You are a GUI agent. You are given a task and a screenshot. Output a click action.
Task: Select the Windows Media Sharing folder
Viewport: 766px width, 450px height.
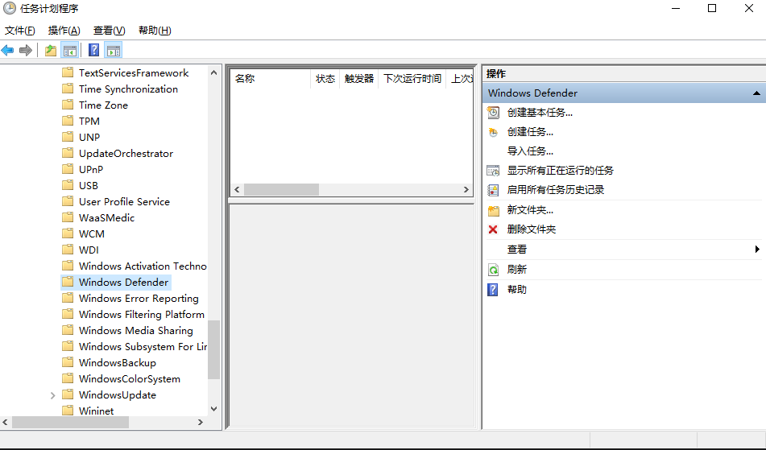tap(135, 330)
